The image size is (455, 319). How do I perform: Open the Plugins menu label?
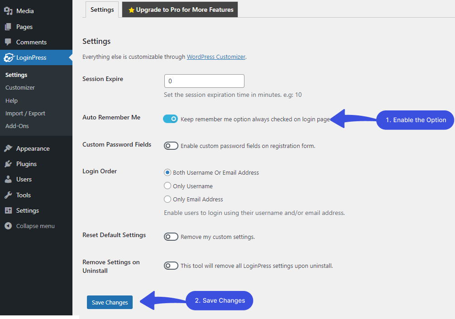[x=26, y=164]
